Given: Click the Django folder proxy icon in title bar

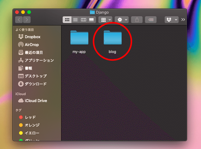Looking at the screenshot, I should [92, 12].
